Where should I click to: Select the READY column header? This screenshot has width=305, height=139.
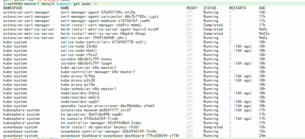192,8
